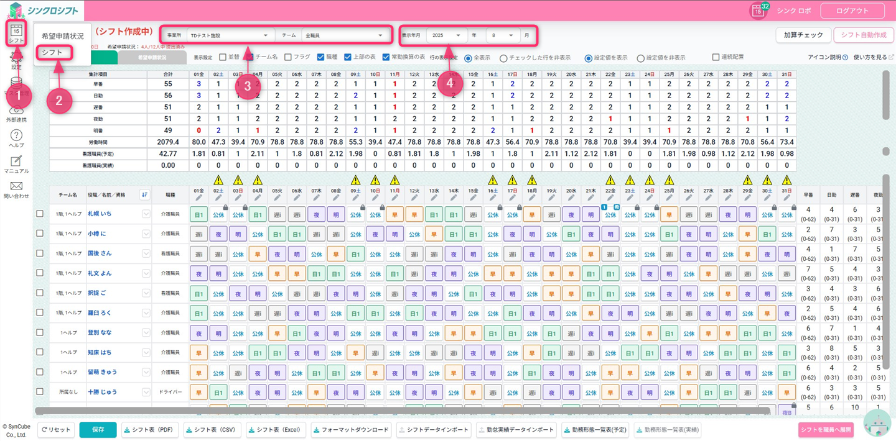Expand the chevron for 小樽 に row

146,234
